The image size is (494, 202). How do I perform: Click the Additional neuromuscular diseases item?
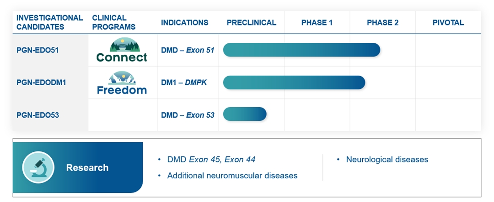[x=232, y=176]
